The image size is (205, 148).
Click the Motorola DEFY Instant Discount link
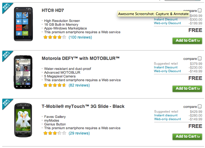166,67
